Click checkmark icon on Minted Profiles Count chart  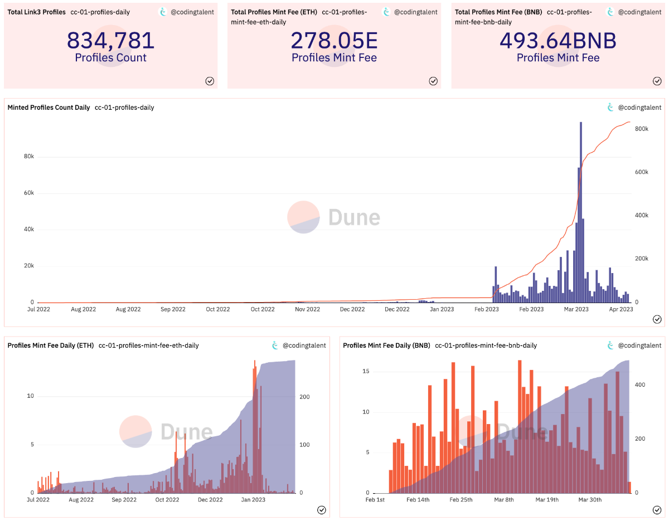tap(657, 319)
